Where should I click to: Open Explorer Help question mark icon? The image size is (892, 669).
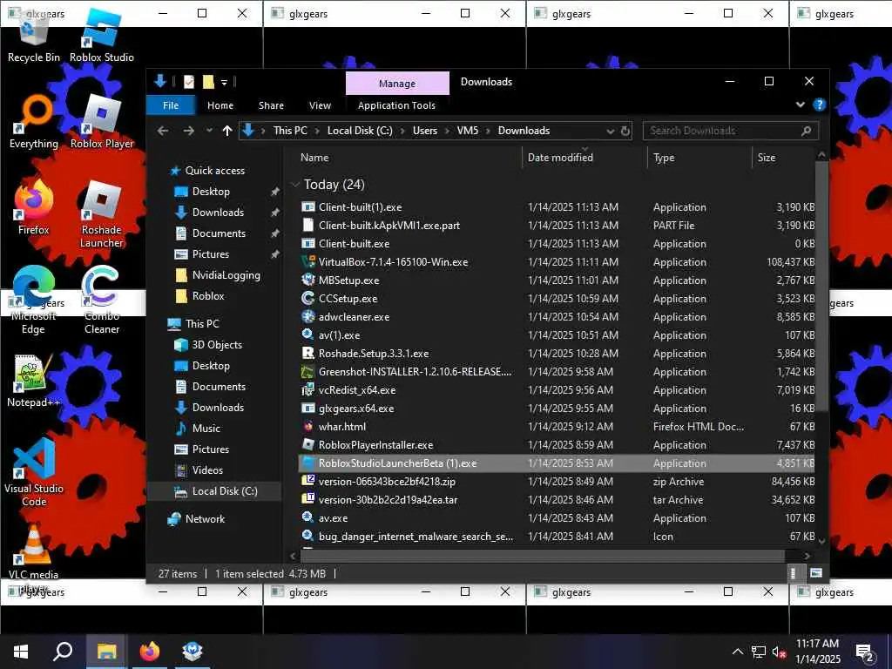819,105
